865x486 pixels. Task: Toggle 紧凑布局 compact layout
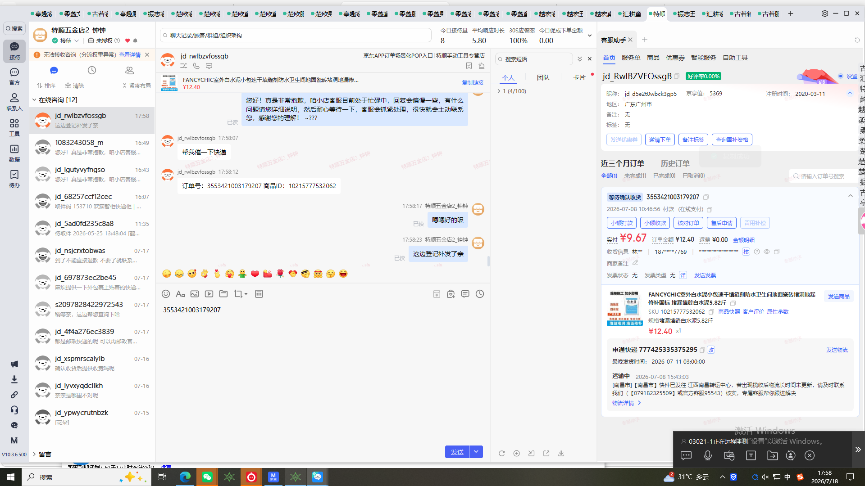137,85
